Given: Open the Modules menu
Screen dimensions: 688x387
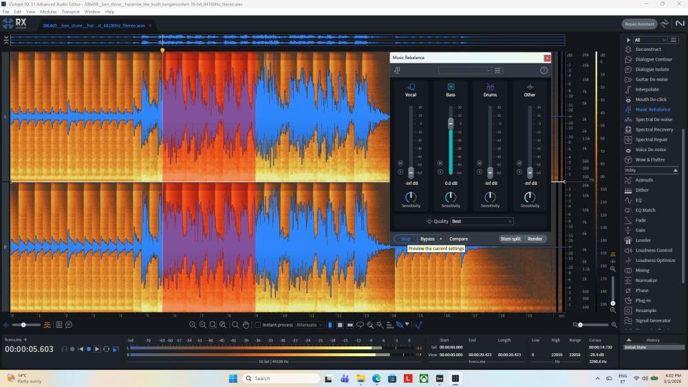Looking at the screenshot, I should (x=48, y=12).
